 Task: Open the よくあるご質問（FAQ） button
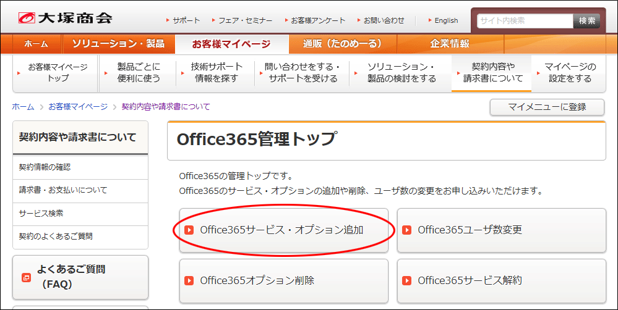coord(80,277)
